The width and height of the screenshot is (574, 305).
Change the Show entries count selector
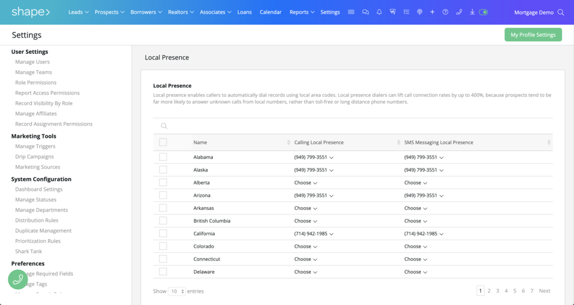[x=177, y=291]
